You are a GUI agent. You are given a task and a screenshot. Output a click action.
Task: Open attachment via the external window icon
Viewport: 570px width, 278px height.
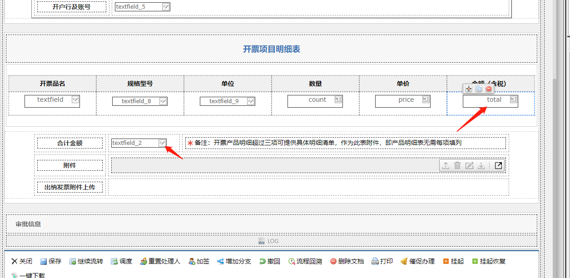(498, 165)
